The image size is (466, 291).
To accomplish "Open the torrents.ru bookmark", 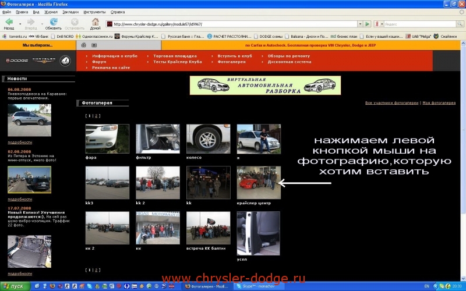I will 15,36.
